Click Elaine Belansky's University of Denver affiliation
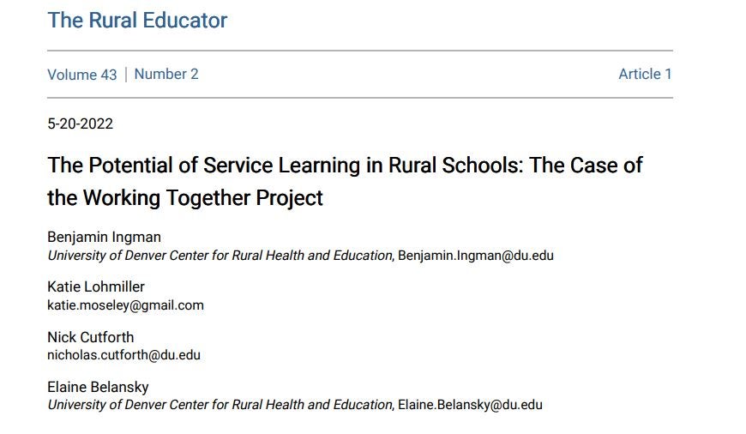 tap(220, 405)
